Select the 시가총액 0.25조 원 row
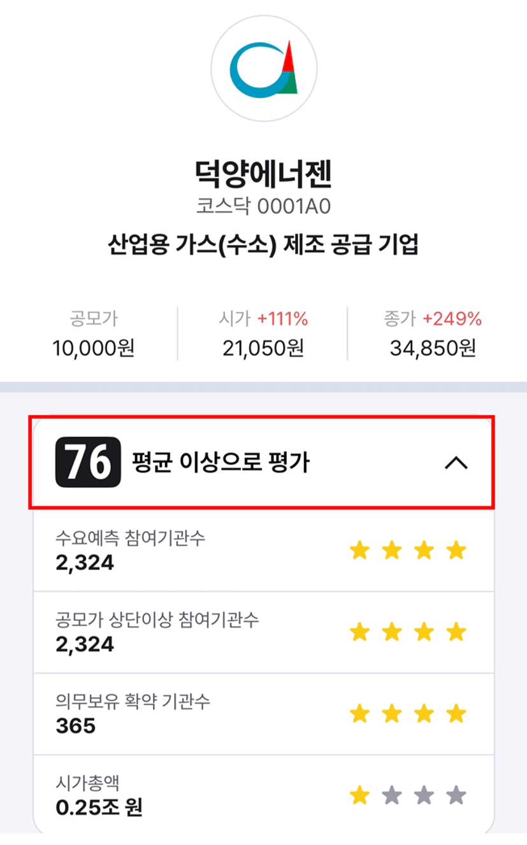Screen dimensions: 527x845 [x=263, y=795]
